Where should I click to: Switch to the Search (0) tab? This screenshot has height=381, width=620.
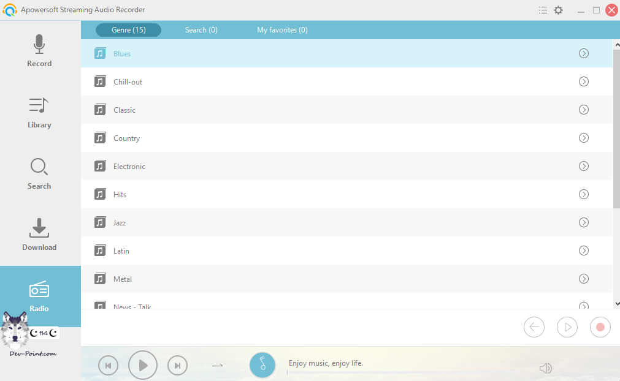(201, 30)
